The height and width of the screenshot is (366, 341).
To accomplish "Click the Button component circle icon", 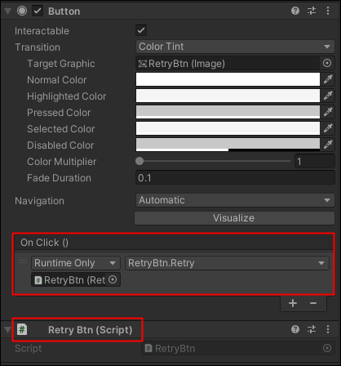I will pos(22,11).
